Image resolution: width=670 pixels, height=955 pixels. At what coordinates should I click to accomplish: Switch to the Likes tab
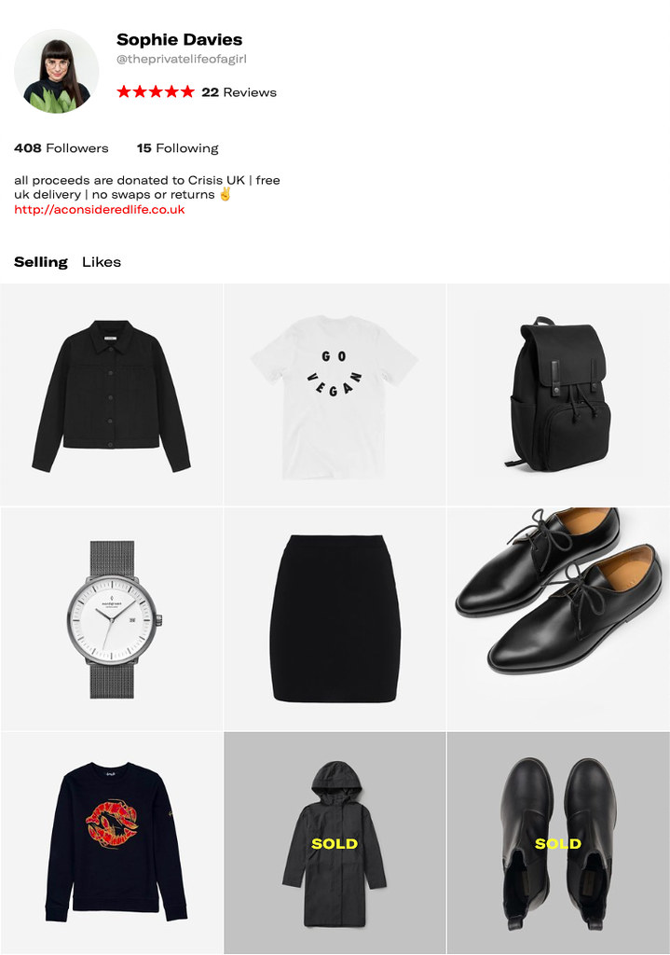(102, 262)
